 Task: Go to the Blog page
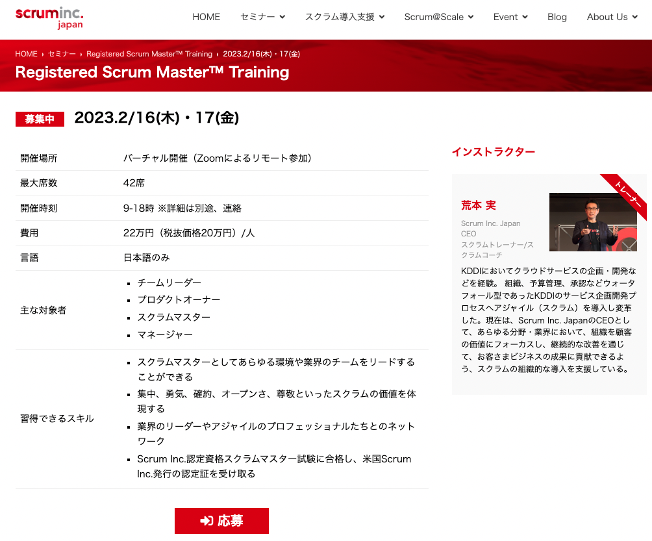(x=557, y=17)
